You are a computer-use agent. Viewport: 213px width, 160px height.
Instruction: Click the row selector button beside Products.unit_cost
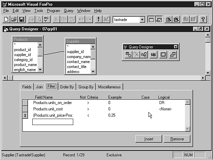click(25, 109)
